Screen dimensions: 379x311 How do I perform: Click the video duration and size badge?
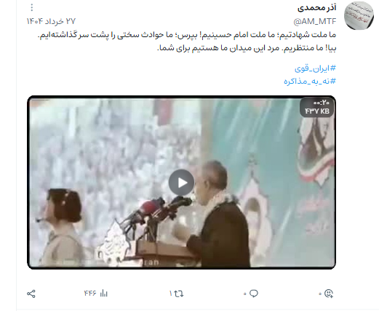[316, 107]
